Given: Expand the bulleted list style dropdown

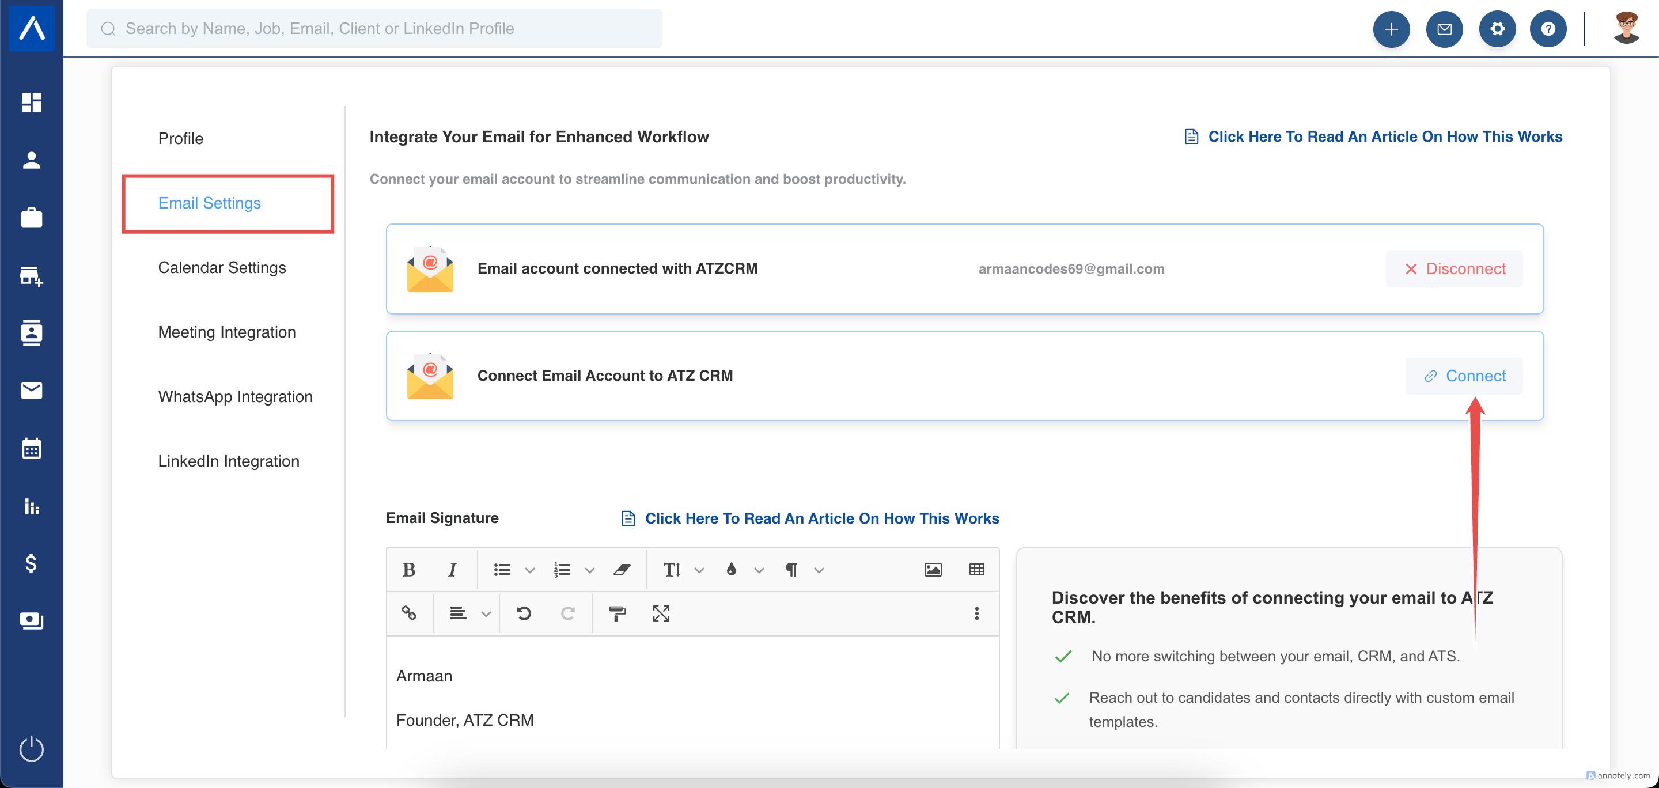Looking at the screenshot, I should click(530, 570).
